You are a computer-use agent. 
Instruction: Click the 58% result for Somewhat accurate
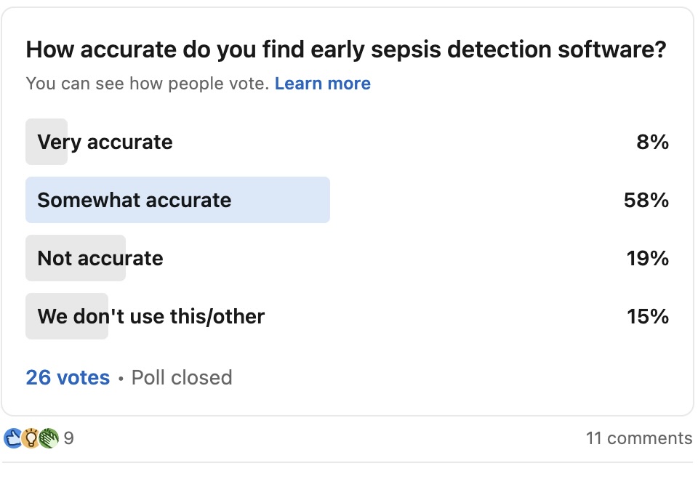tap(646, 201)
